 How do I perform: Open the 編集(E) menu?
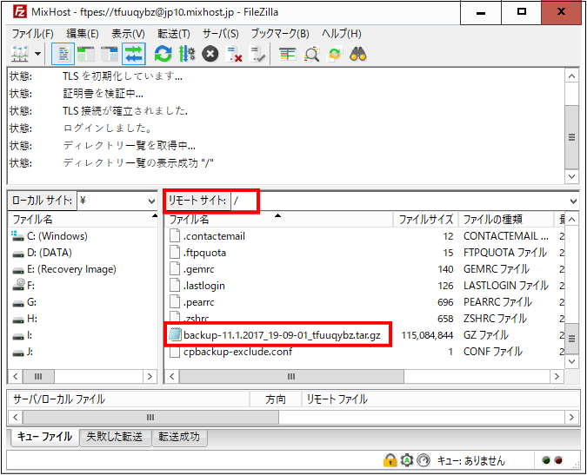pos(83,34)
